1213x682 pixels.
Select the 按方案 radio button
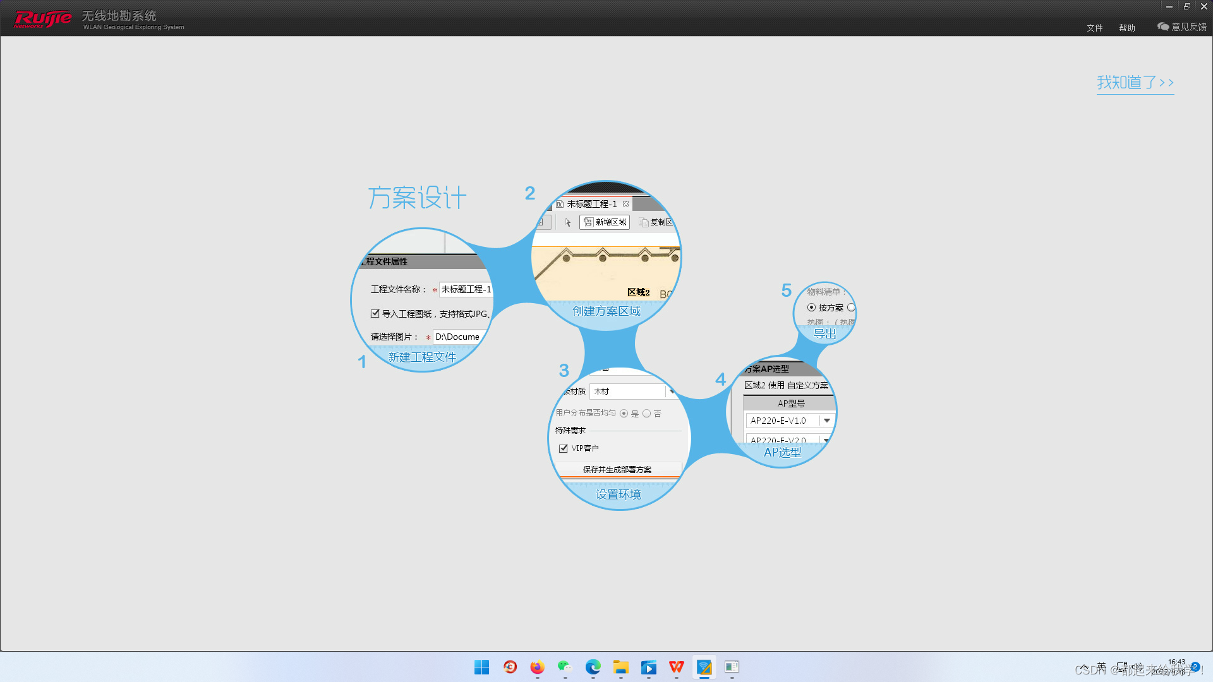pos(811,308)
